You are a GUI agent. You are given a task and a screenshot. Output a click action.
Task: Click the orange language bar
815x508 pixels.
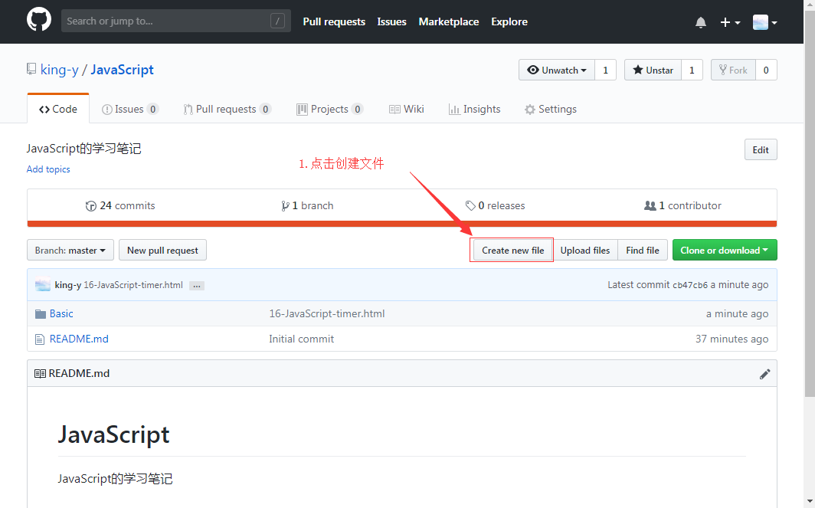click(402, 224)
